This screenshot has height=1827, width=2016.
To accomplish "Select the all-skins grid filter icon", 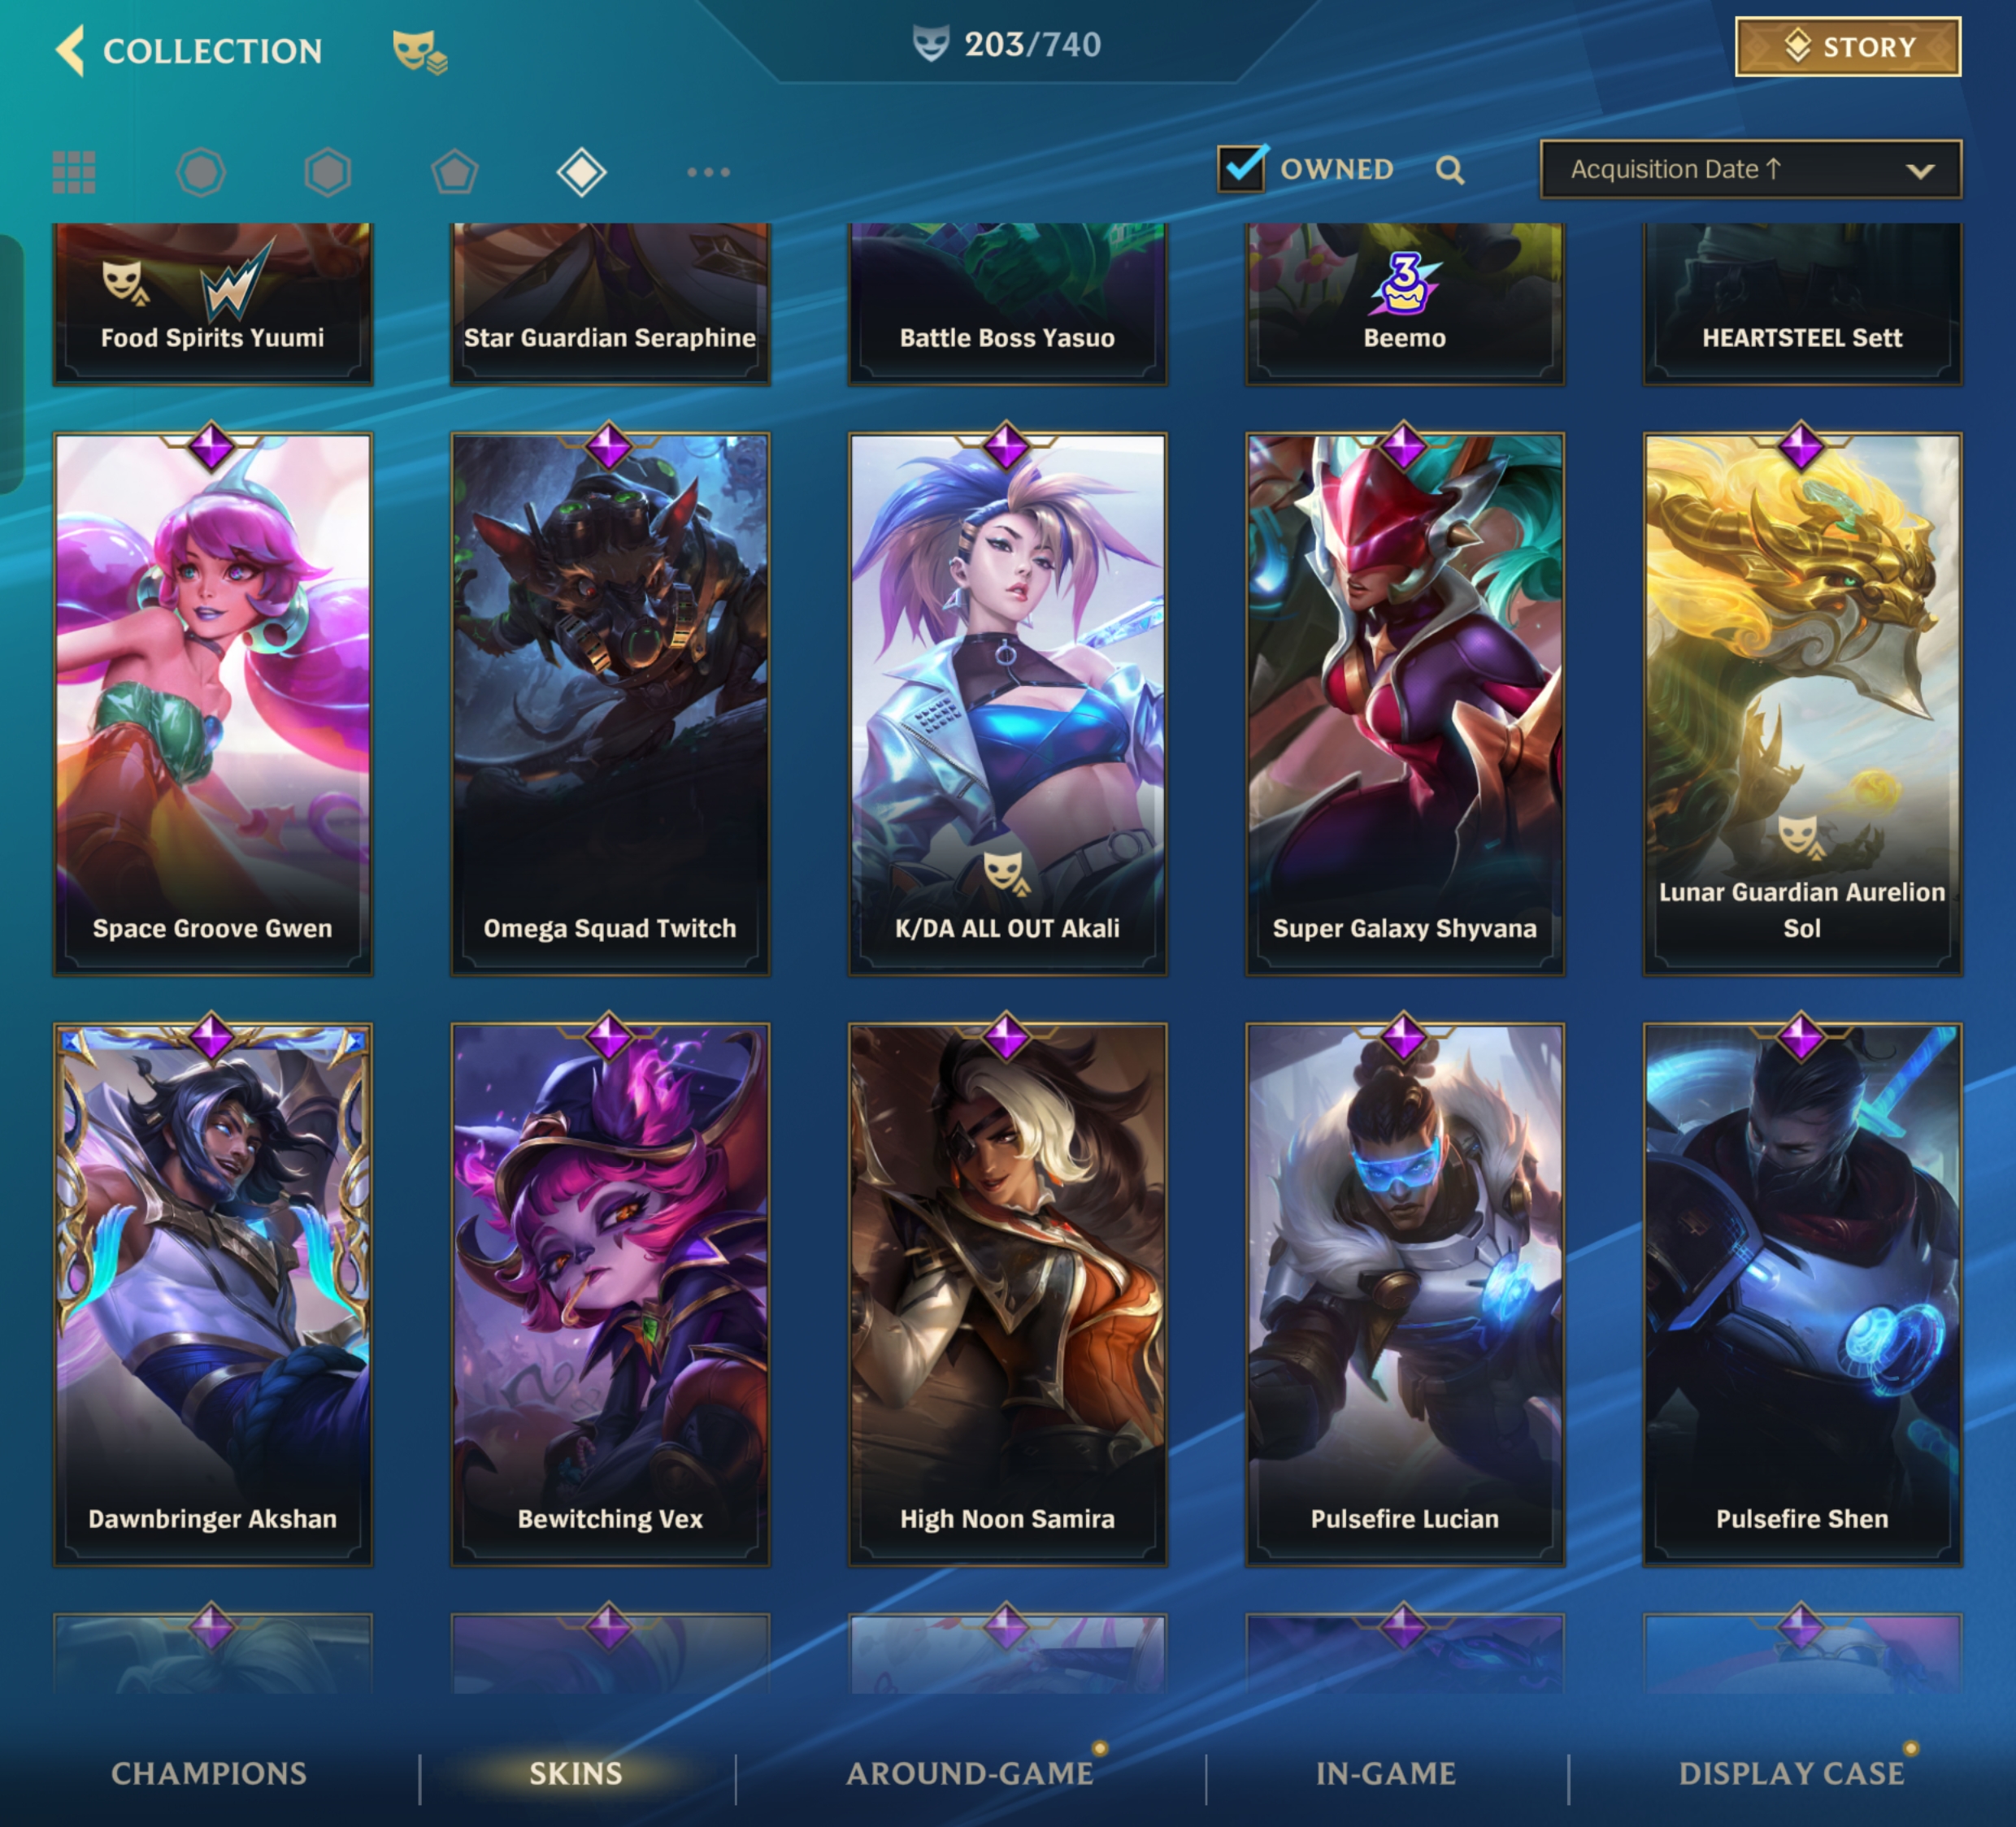I will [74, 172].
